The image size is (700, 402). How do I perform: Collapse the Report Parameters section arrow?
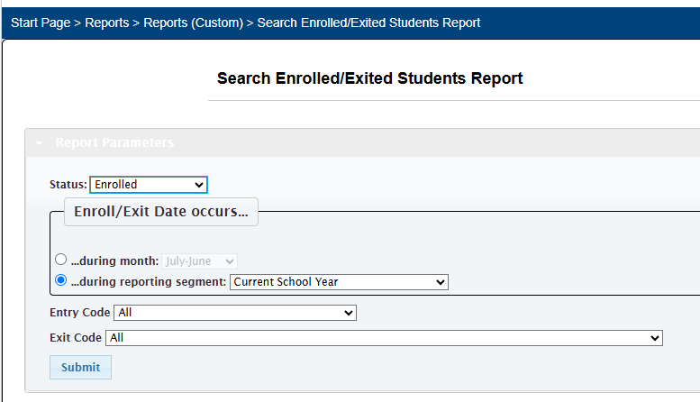pyautogui.click(x=40, y=143)
